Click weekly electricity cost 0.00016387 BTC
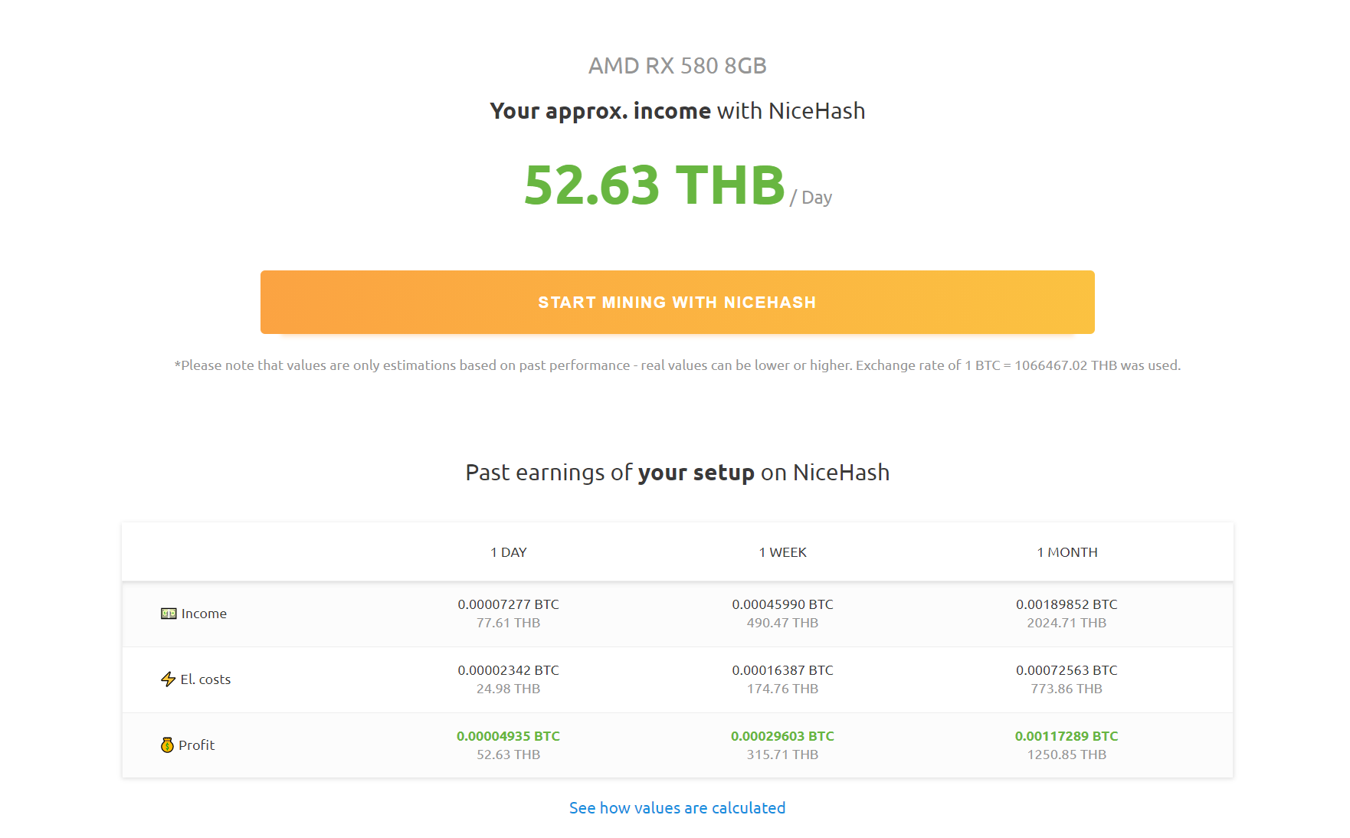Viewport: 1350px width, 838px height. 783,670
